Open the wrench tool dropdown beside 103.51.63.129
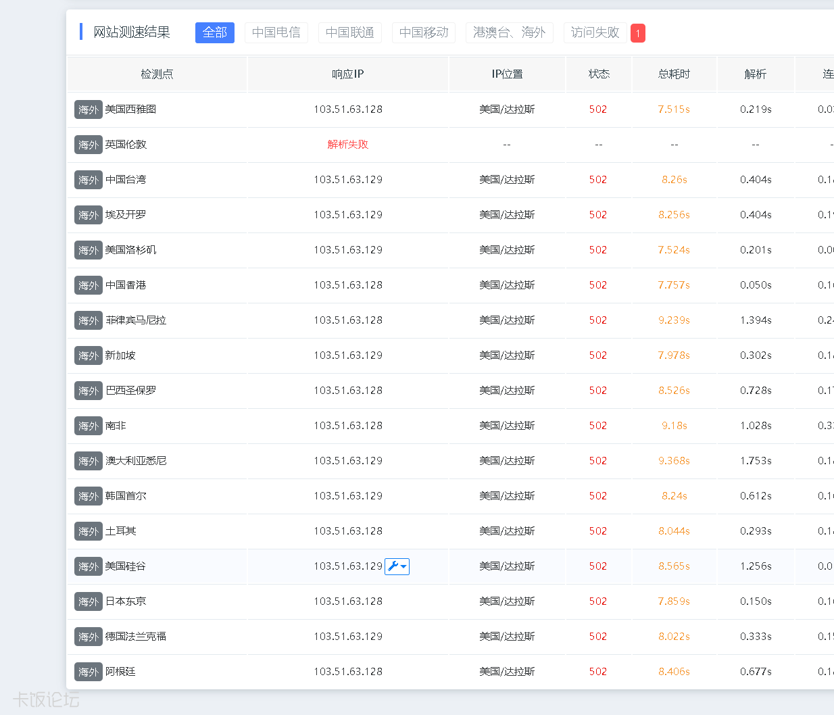This screenshot has height=715, width=834. tap(397, 566)
